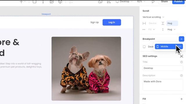Select the text tool
This screenshot has width=186, height=104.
43,1
